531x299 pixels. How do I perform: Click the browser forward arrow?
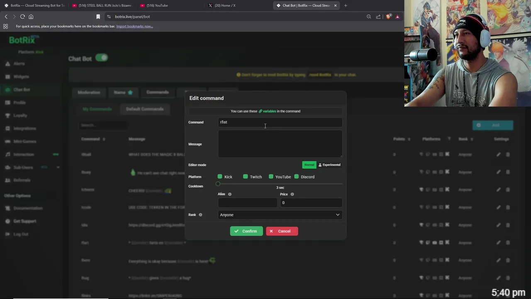click(14, 17)
